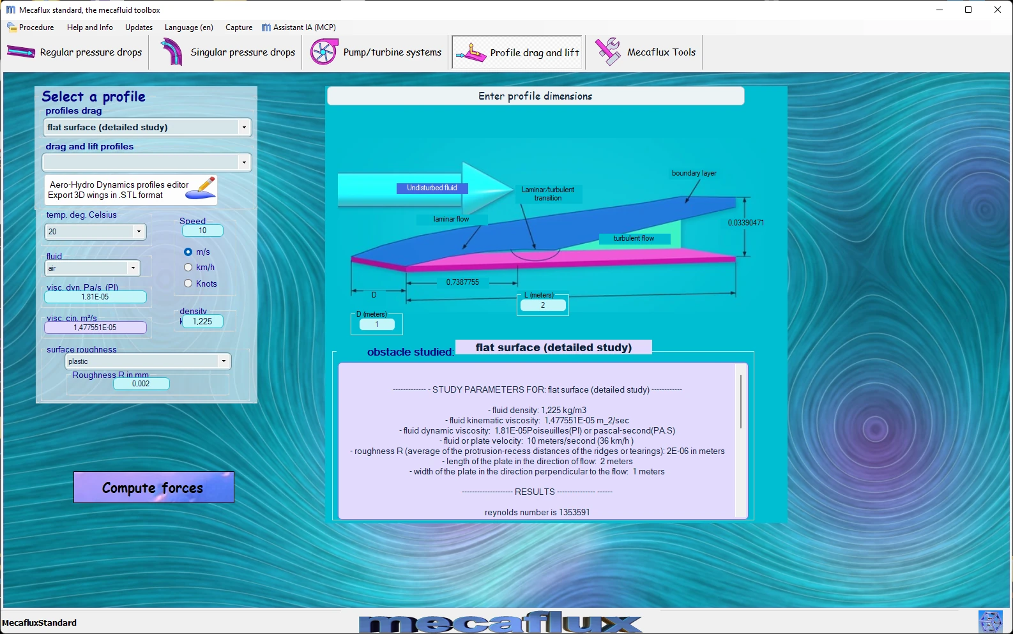Screen dimensions: 1013x634
Task: Click the Mecaflux app icon in title bar
Action: (11, 10)
